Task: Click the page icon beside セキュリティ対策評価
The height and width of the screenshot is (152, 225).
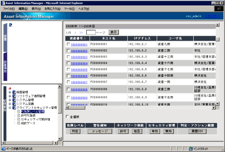Action: (x=19, y=119)
